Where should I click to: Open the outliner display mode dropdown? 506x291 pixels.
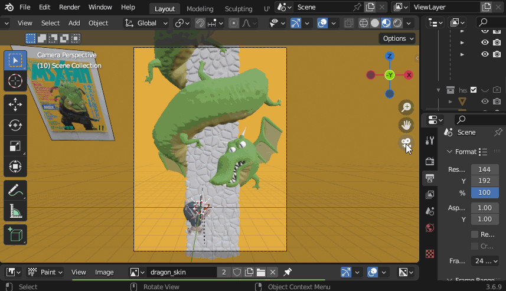tap(435, 22)
